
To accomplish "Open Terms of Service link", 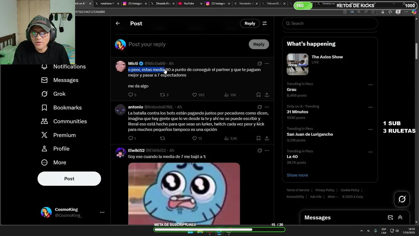I will coord(298,190).
